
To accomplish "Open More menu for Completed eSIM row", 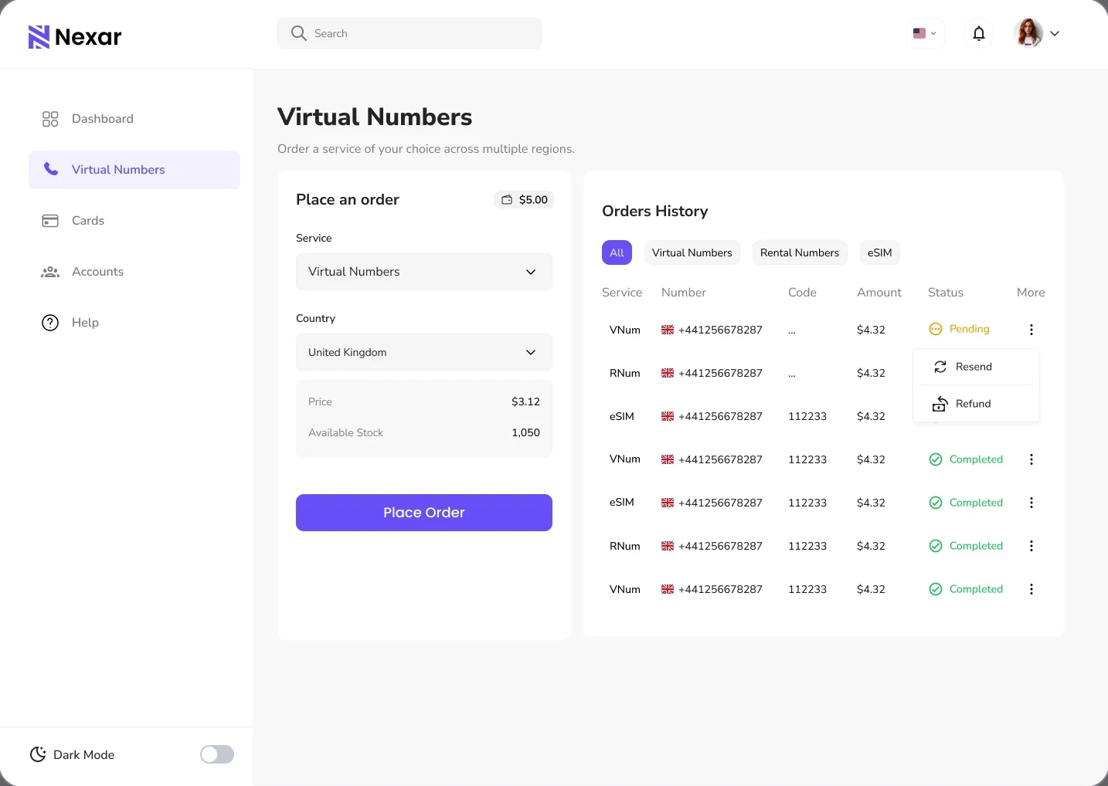I will tap(1032, 503).
